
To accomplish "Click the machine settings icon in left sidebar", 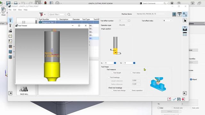I will click(x=10, y=46).
